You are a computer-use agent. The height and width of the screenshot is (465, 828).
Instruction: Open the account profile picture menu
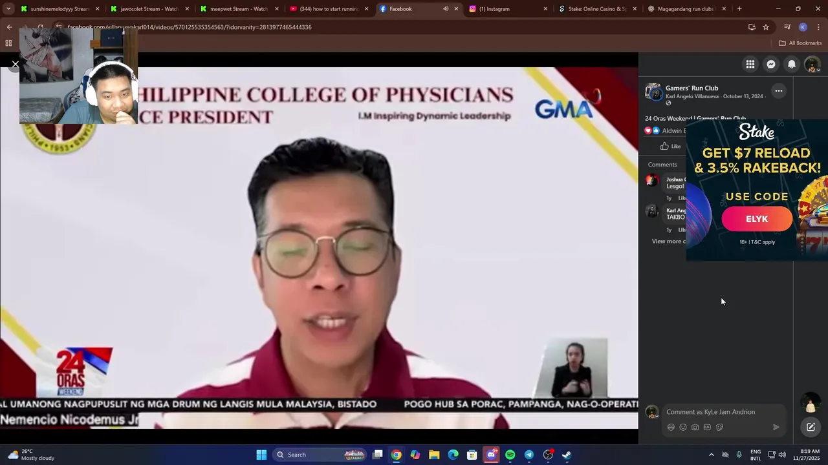812,65
